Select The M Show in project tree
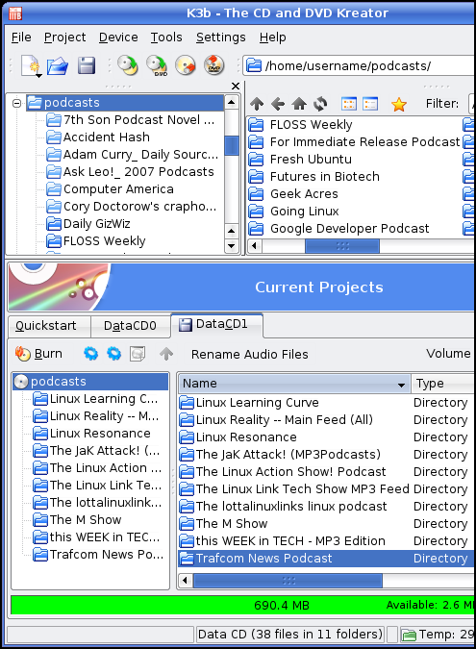The width and height of the screenshot is (476, 649). (77, 519)
